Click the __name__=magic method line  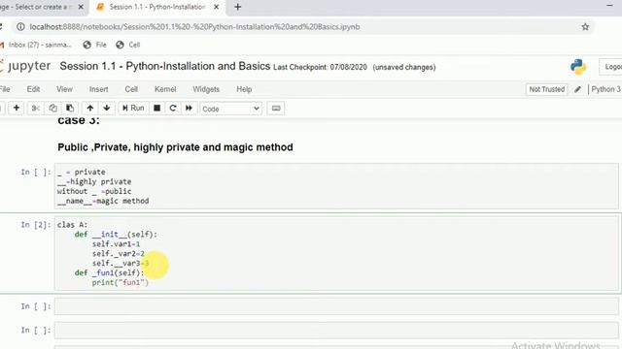click(x=103, y=201)
